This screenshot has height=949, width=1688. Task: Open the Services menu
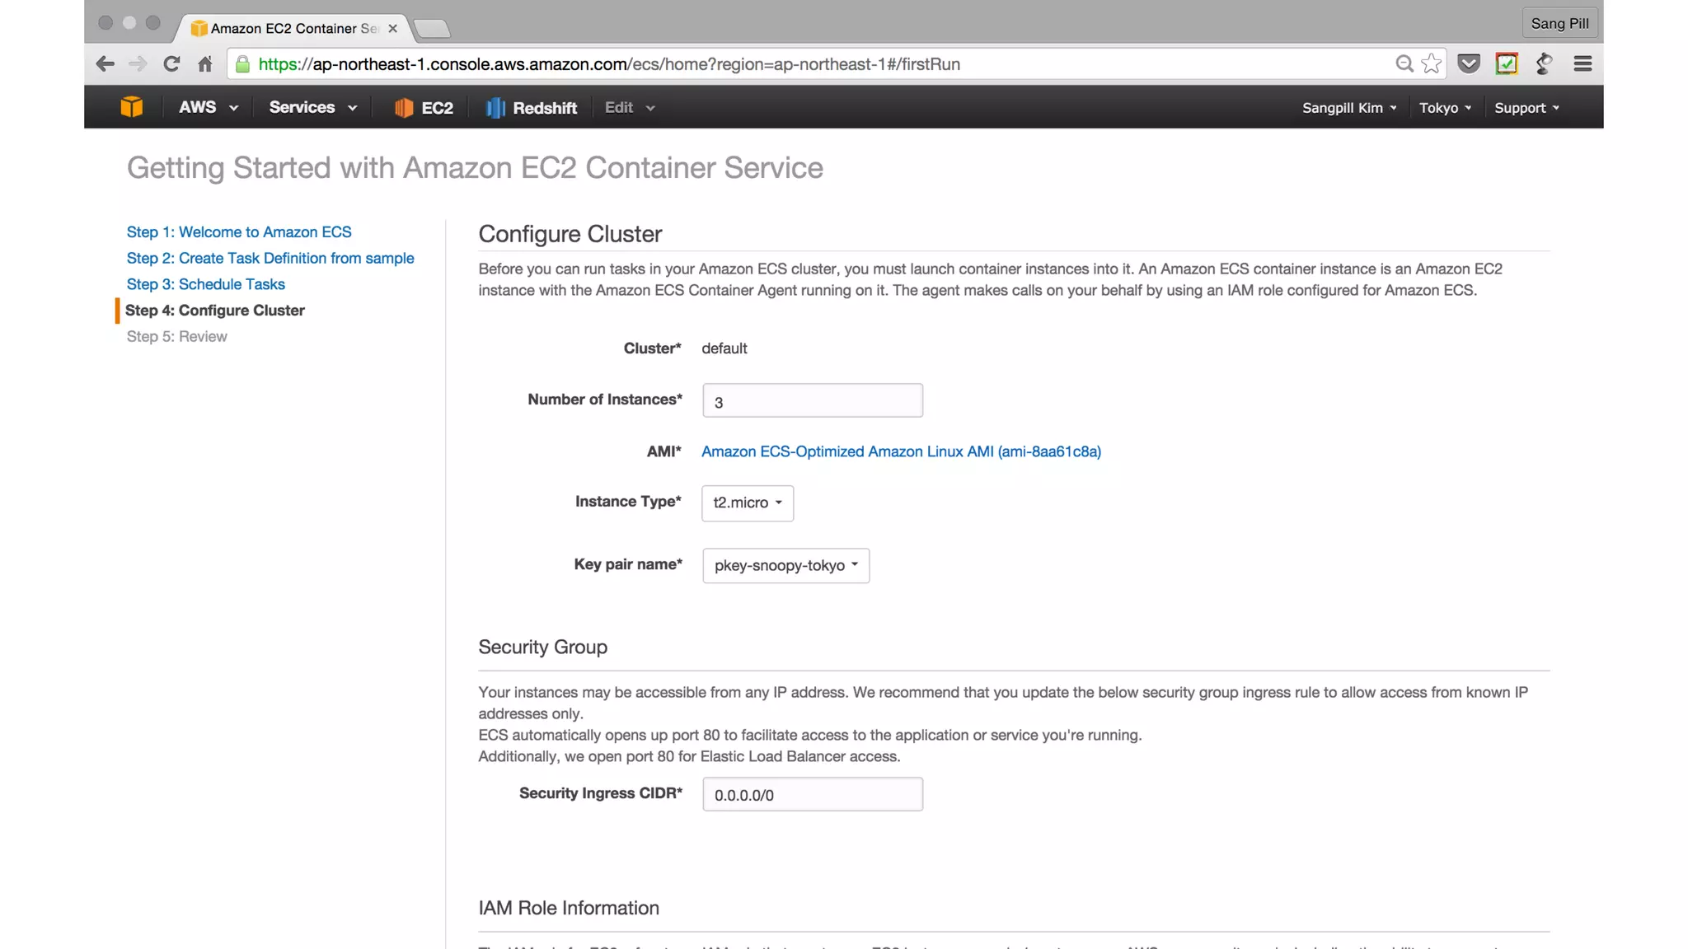[312, 108]
